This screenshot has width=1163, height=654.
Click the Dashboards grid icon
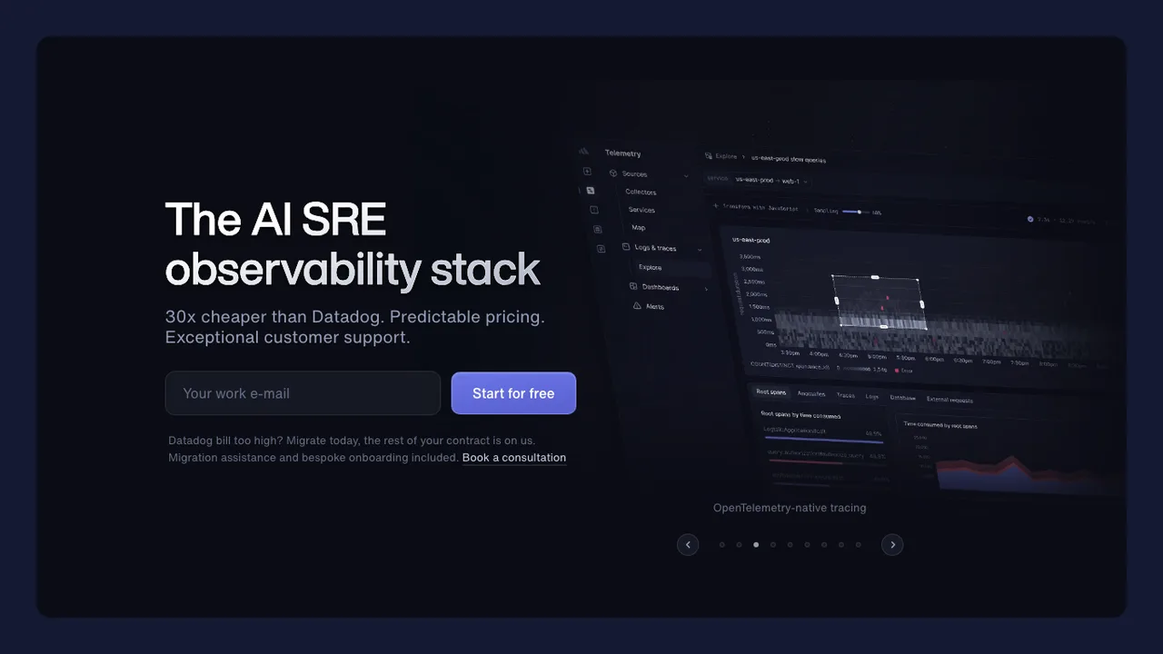point(633,286)
